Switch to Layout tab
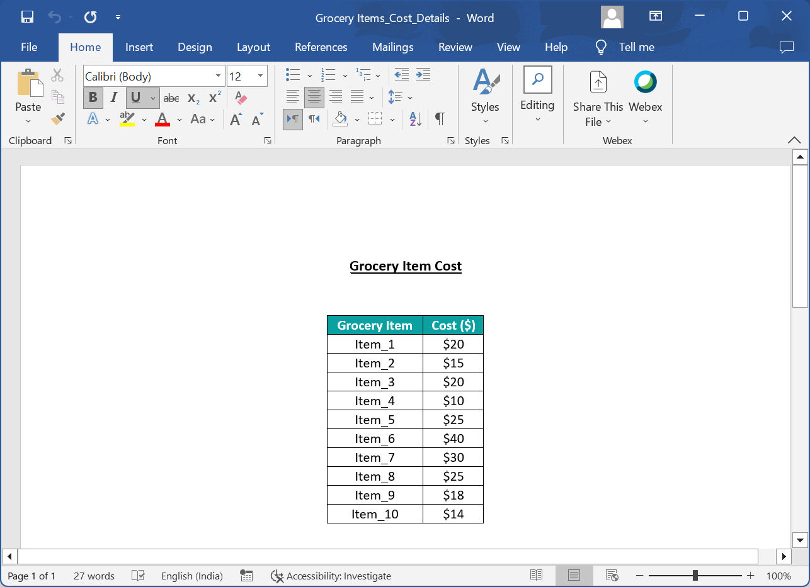The image size is (810, 587). [253, 47]
